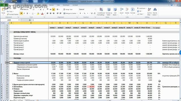Click the Orientation text rotation icon
Image resolution: width=181 pixels, height=101 pixels.
tap(58, 9)
